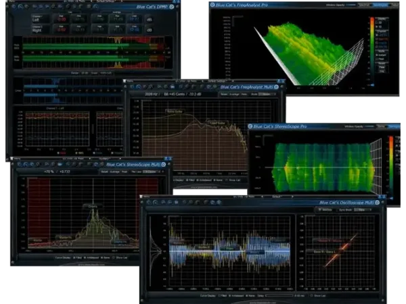
Task: Click the Left channel name box in DPMP
Action: 41,19
